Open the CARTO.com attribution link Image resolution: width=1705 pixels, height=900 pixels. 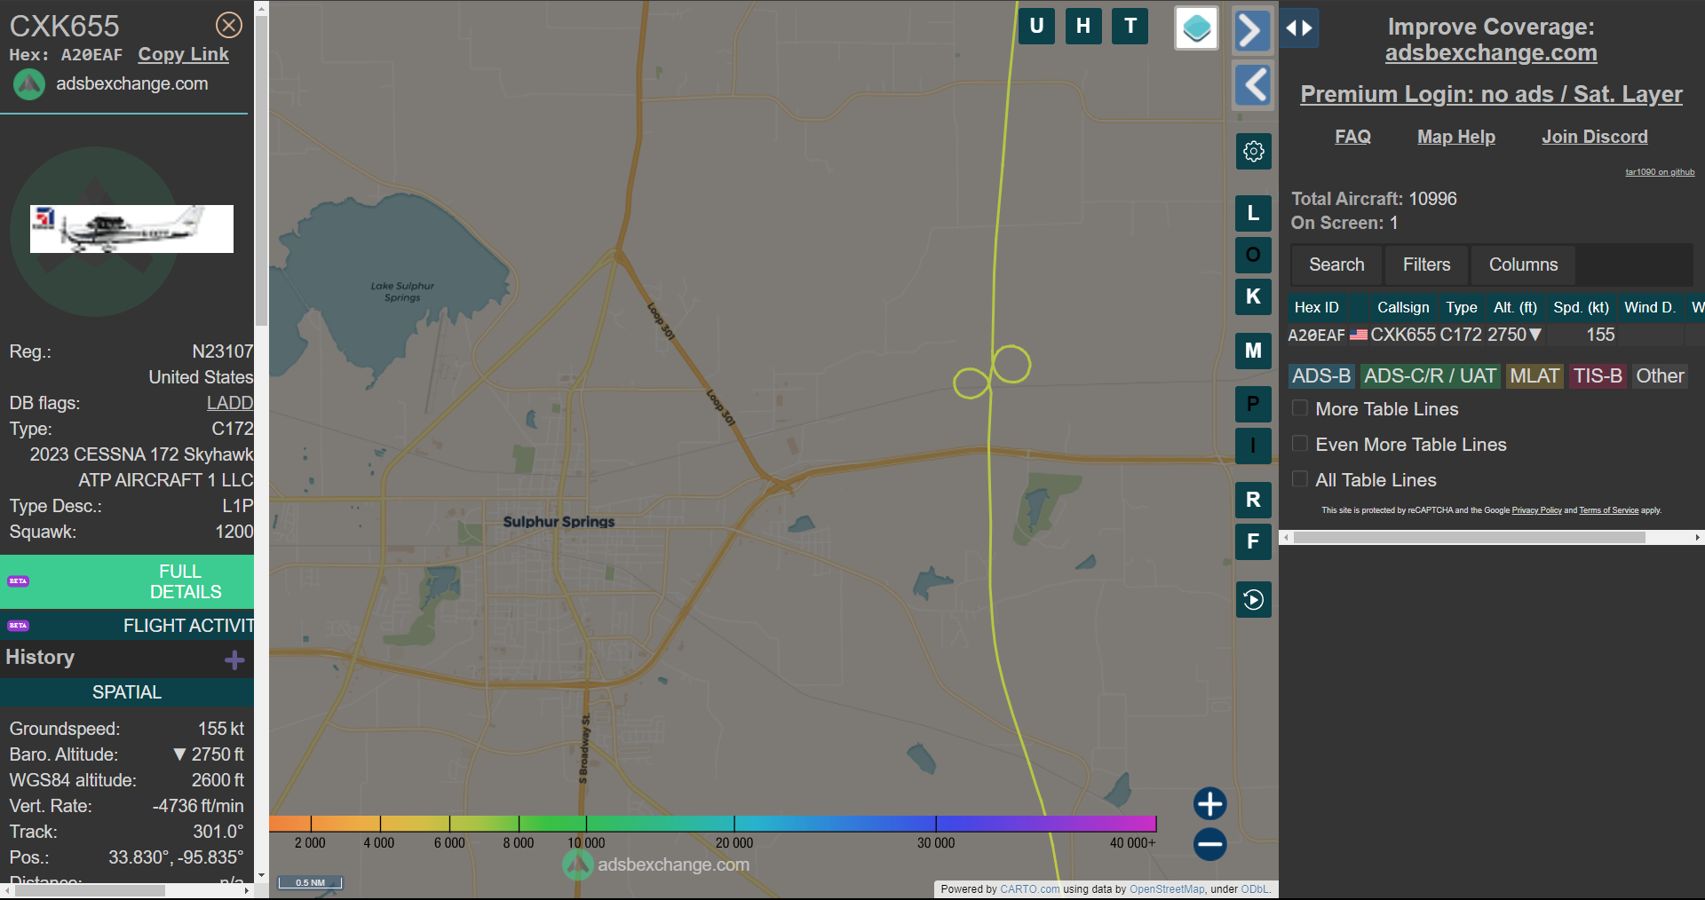tap(1029, 889)
